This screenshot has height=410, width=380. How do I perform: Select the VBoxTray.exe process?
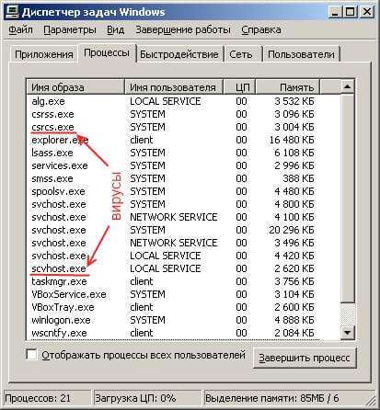173,307
